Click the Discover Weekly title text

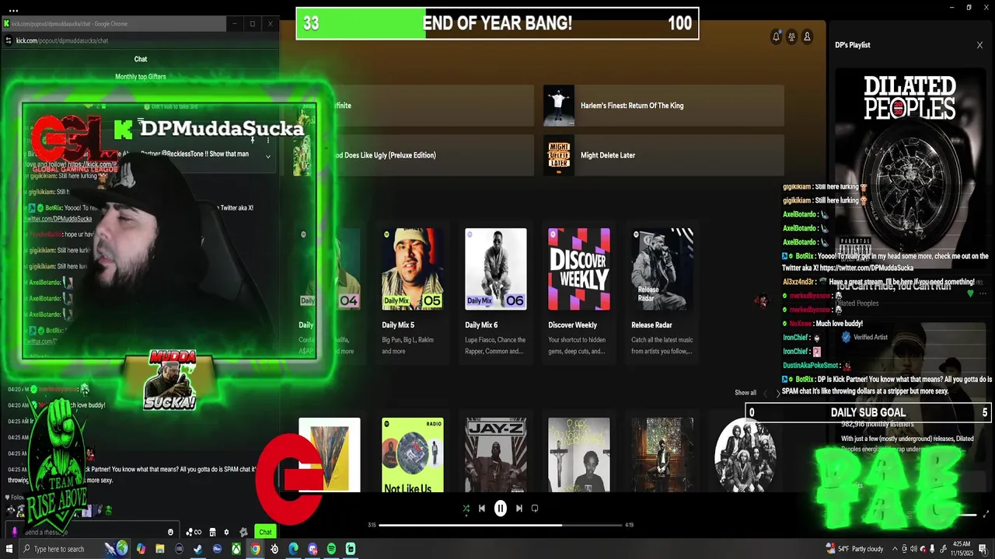572,325
